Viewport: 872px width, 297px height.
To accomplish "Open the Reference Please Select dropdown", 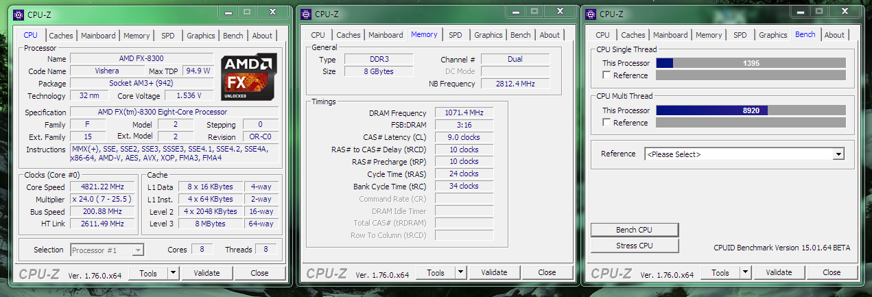I will click(838, 154).
